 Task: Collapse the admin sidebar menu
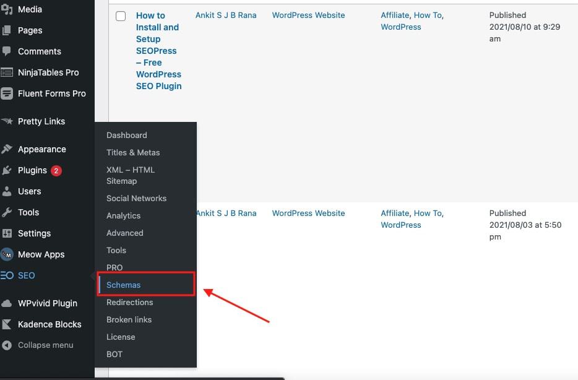(x=47, y=345)
